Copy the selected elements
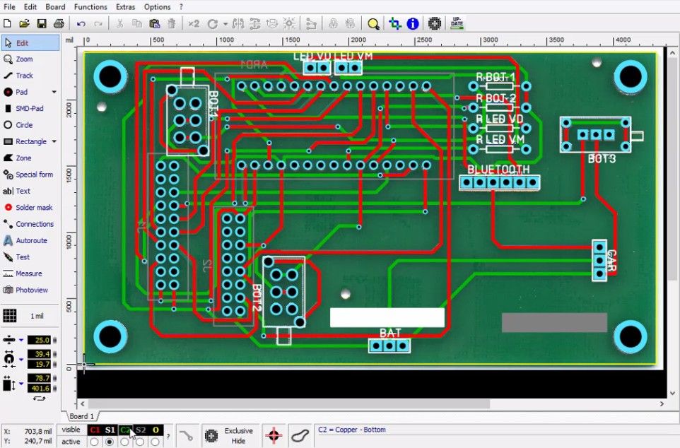Screen dimensions: 680x448 tap(137, 23)
